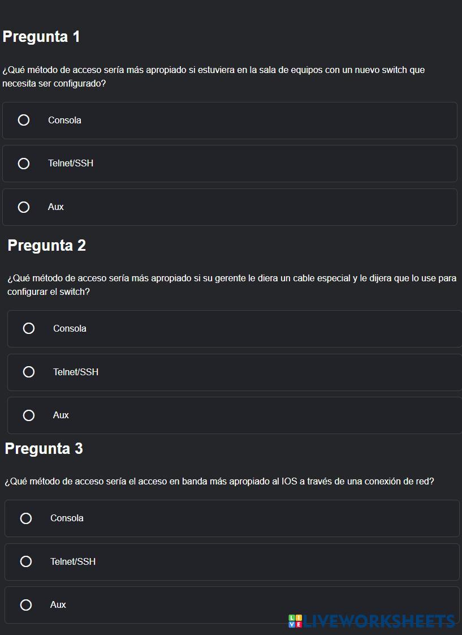
Task: Choose Telnet/SSH radio in Pregunta 1
Action: point(24,164)
